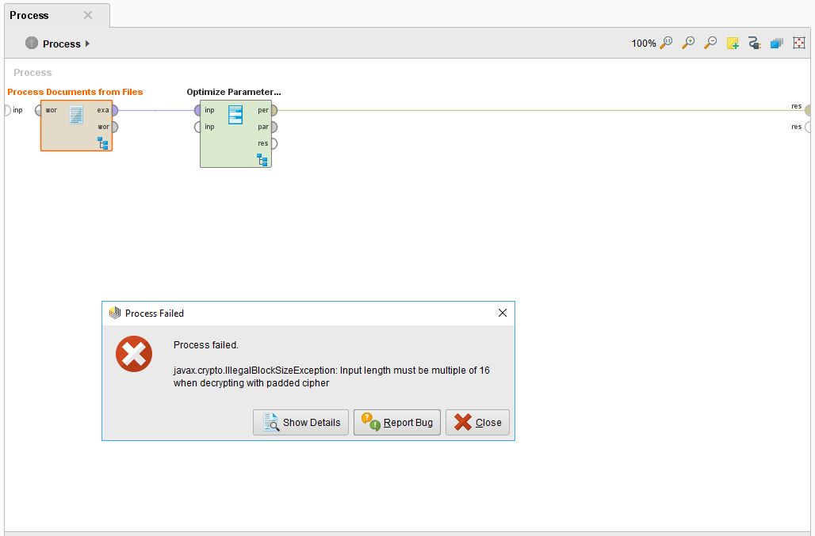Auto-wire the operators with the plug icon
This screenshot has width=815, height=536.
pos(754,42)
